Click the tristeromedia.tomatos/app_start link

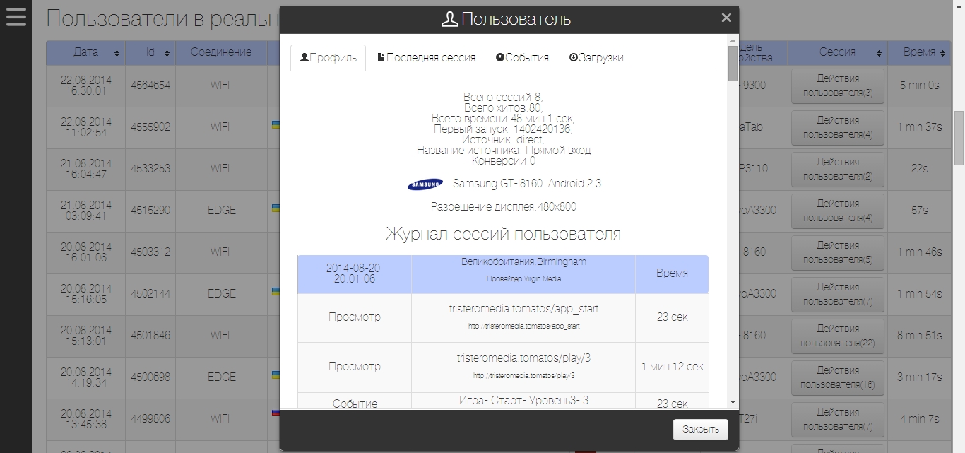tap(523, 310)
